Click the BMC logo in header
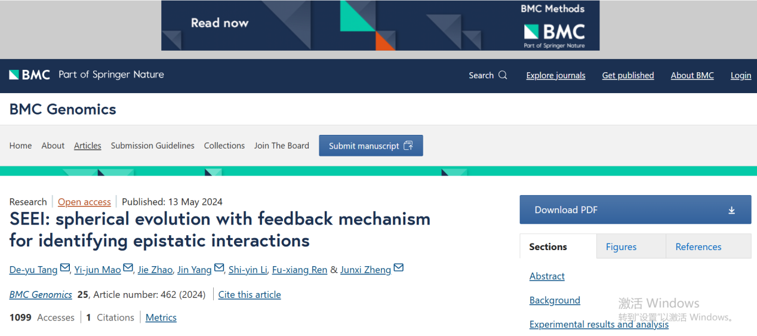Viewport: 757px width, 336px height. coord(30,75)
